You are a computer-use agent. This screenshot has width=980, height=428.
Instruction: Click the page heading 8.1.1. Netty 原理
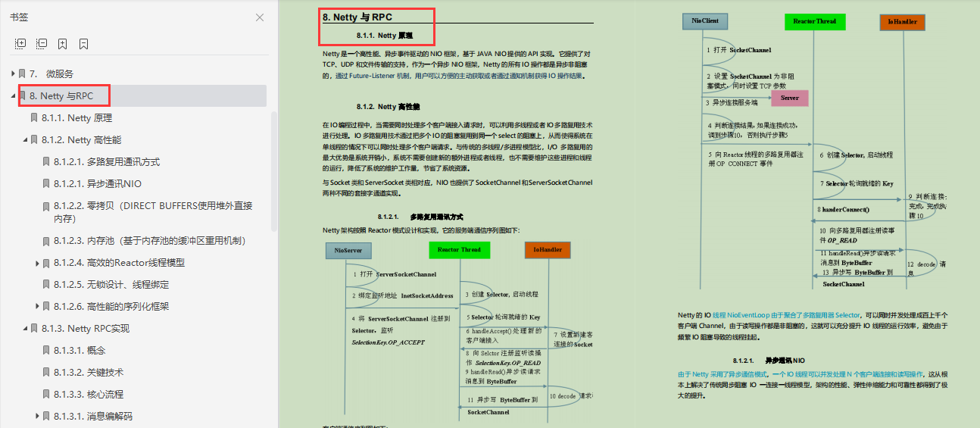tap(384, 36)
